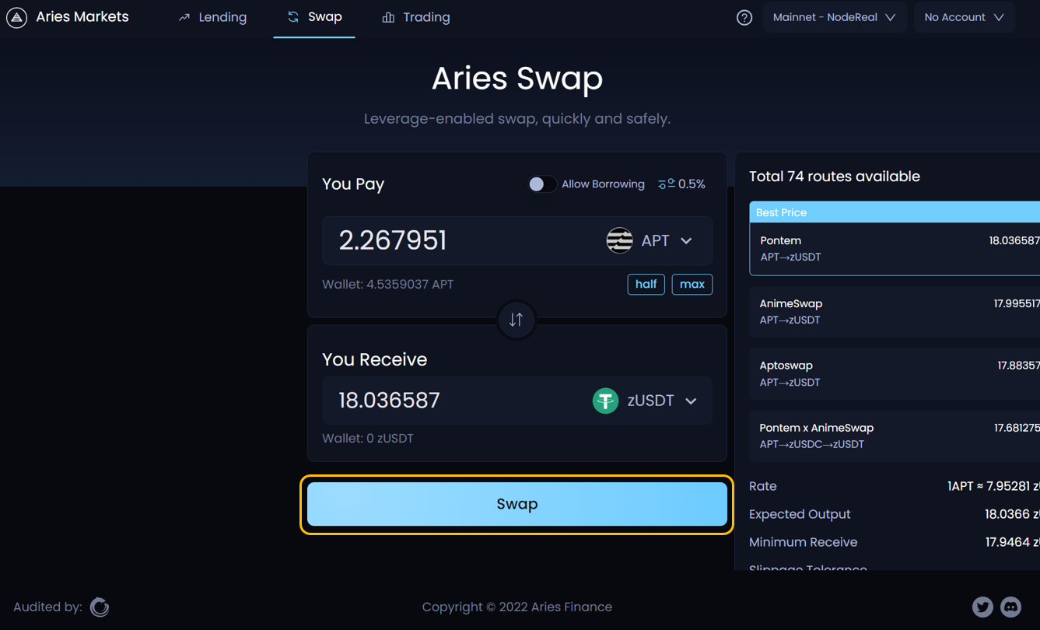1040x630 pixels.
Task: Click the Allow Borrowing label text
Action: pyautogui.click(x=603, y=184)
